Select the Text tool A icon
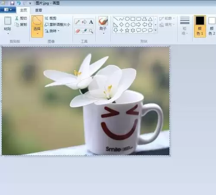 [x=91, y=22]
